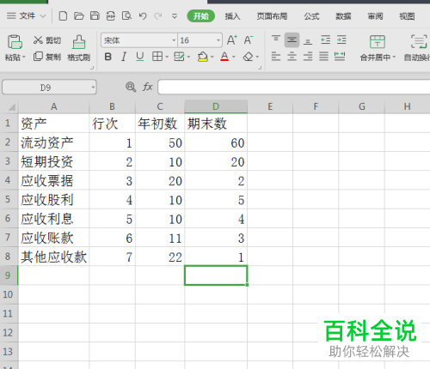Open the 文件 hamburger menu
The image size is (430, 369).
[11, 15]
